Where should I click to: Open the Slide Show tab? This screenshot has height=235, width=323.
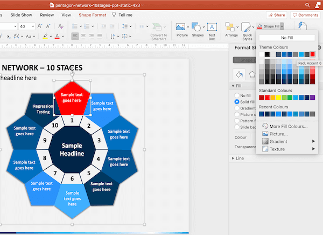tap(21, 15)
